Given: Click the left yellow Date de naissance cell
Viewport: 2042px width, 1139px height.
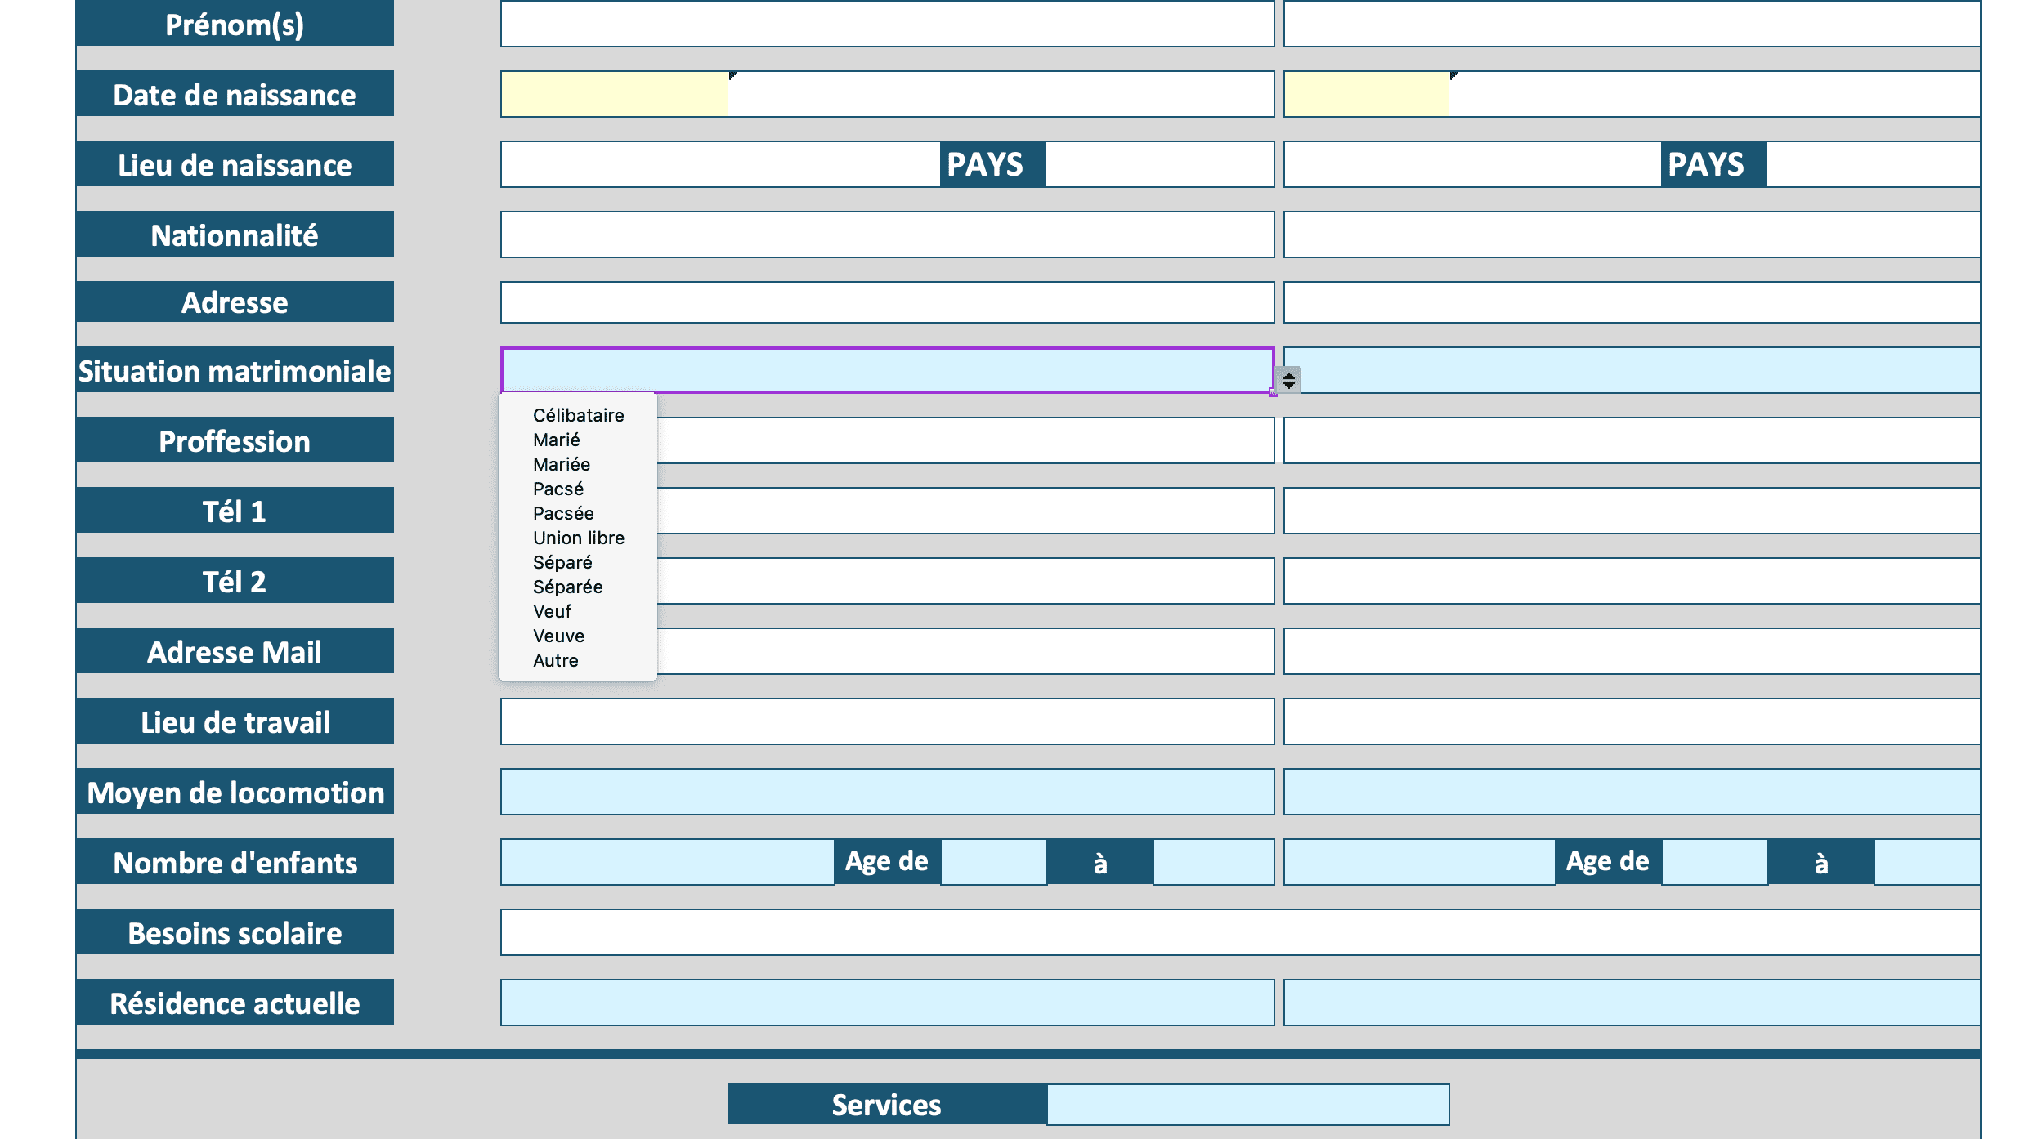Looking at the screenshot, I should coord(614,94).
